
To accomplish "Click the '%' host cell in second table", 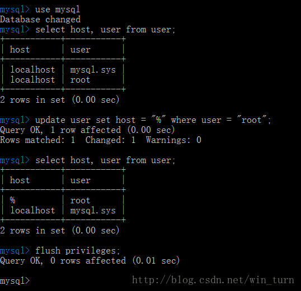I will [x=12, y=201].
